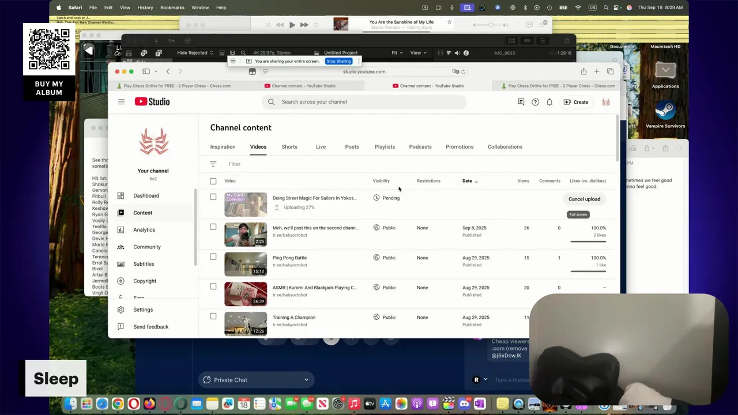
Task: Click the filter lines icon
Action: click(213, 164)
